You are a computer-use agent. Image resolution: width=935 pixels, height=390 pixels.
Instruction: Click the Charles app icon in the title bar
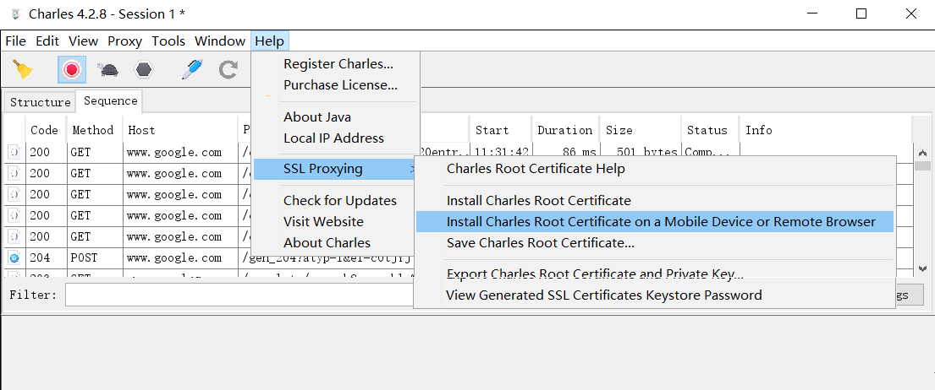[x=15, y=14]
